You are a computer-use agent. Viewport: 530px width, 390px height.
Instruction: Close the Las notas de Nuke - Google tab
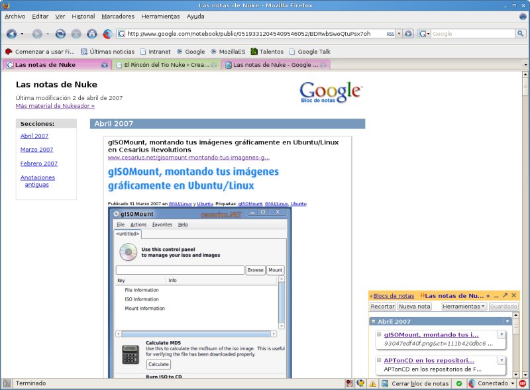[323, 65]
